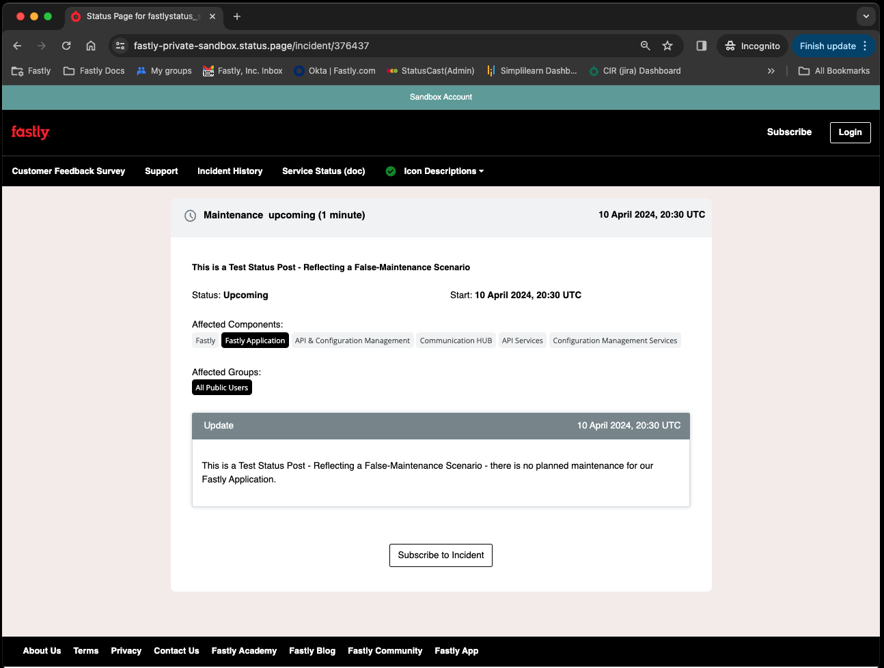
Task: Reload the page with the refresh icon
Action: (66, 46)
